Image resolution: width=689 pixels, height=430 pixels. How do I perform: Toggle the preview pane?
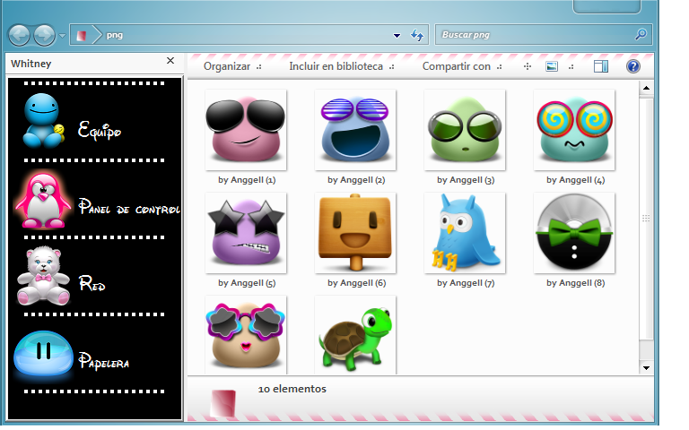(601, 66)
